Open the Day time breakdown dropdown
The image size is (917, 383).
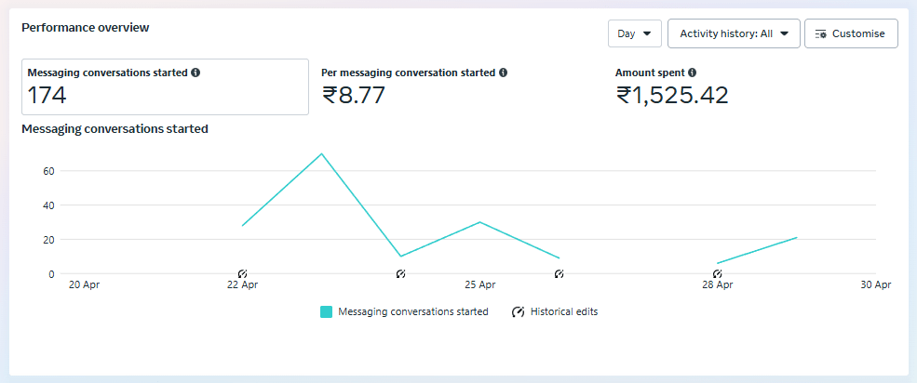(x=634, y=33)
